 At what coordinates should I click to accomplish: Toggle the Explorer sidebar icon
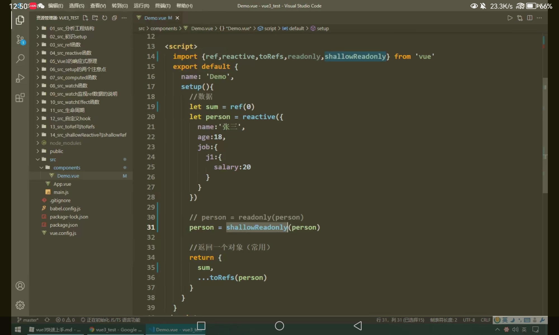click(20, 20)
